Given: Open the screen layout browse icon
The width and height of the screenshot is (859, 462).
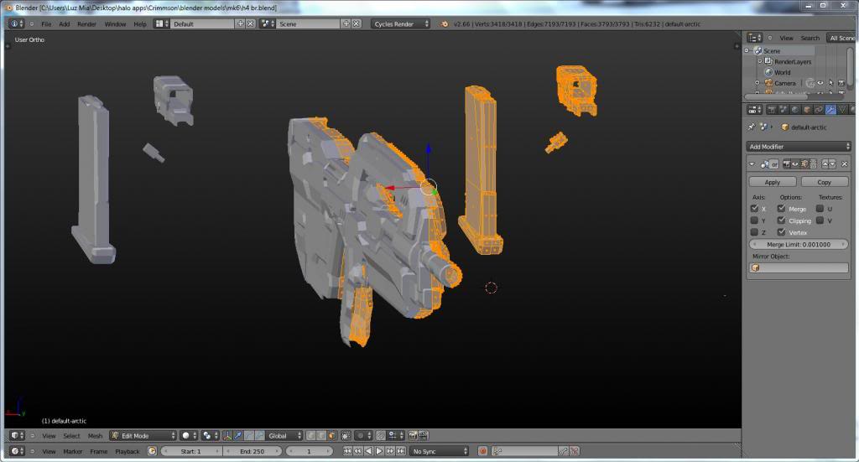Looking at the screenshot, I should point(161,24).
